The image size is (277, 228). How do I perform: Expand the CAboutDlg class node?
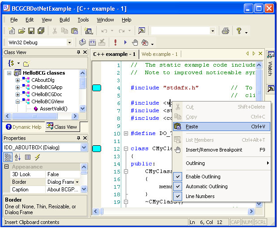coord(18,80)
